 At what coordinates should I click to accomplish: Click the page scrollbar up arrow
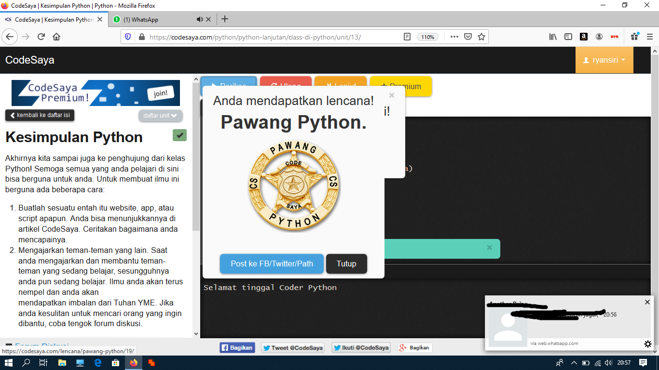pyautogui.click(x=654, y=52)
